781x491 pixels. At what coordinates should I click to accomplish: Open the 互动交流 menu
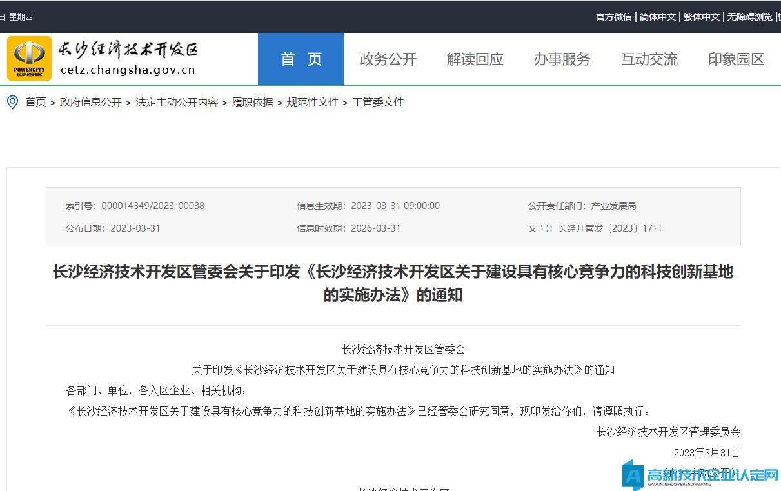point(649,59)
